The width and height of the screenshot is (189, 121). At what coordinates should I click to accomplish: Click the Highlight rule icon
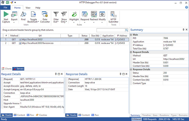click(x=74, y=14)
